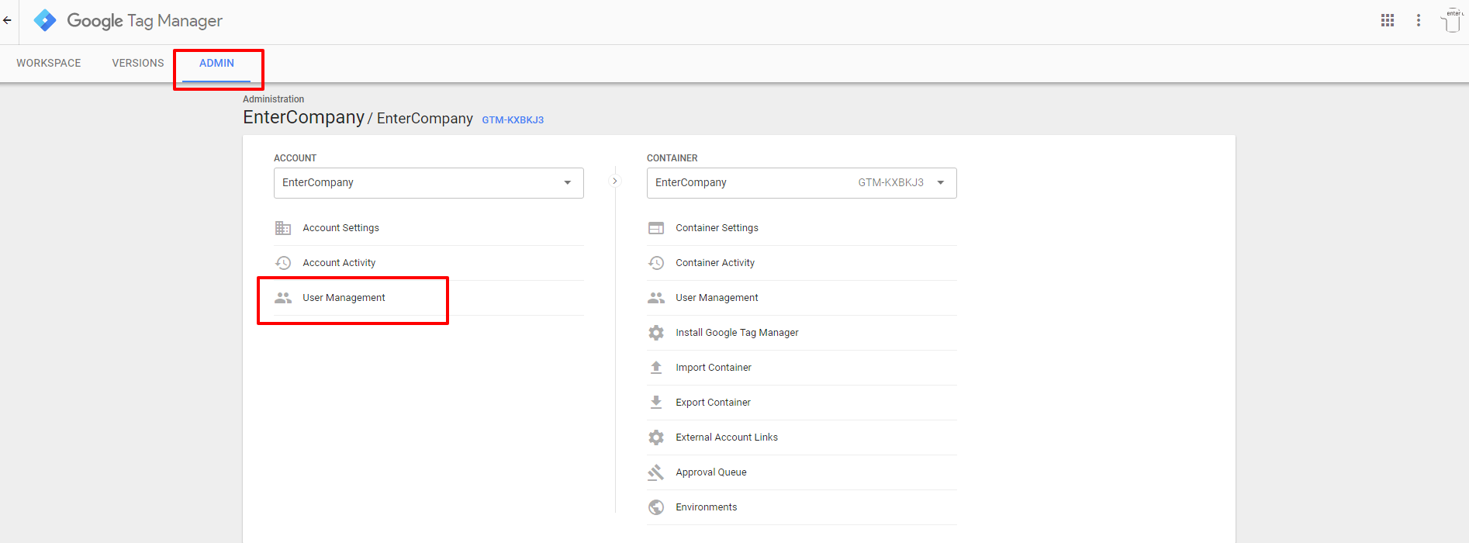Click the CONTAINER section label
Screen dimensions: 1469x543
click(x=672, y=158)
